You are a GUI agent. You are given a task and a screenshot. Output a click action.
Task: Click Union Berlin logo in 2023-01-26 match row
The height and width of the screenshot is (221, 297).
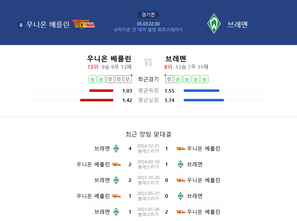tap(181, 212)
